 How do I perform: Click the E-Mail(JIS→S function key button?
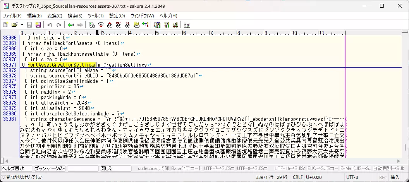[356, 168]
